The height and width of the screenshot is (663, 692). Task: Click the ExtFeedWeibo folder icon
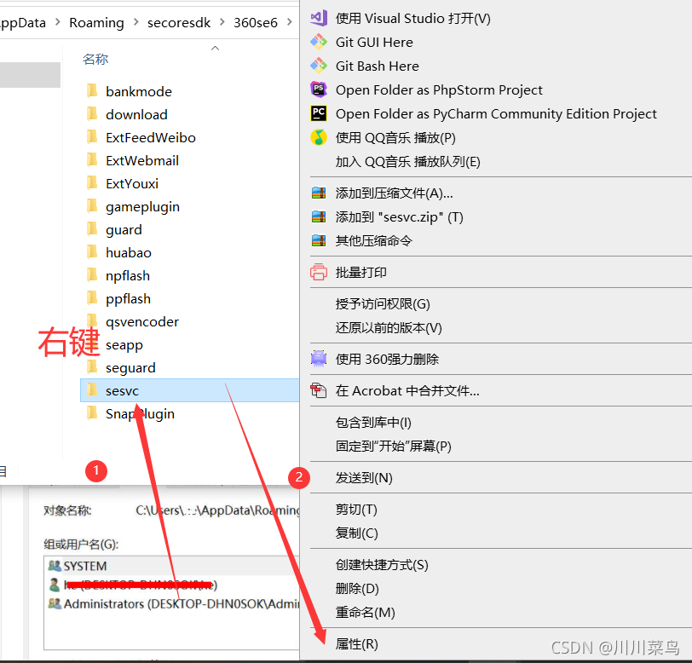pos(92,136)
